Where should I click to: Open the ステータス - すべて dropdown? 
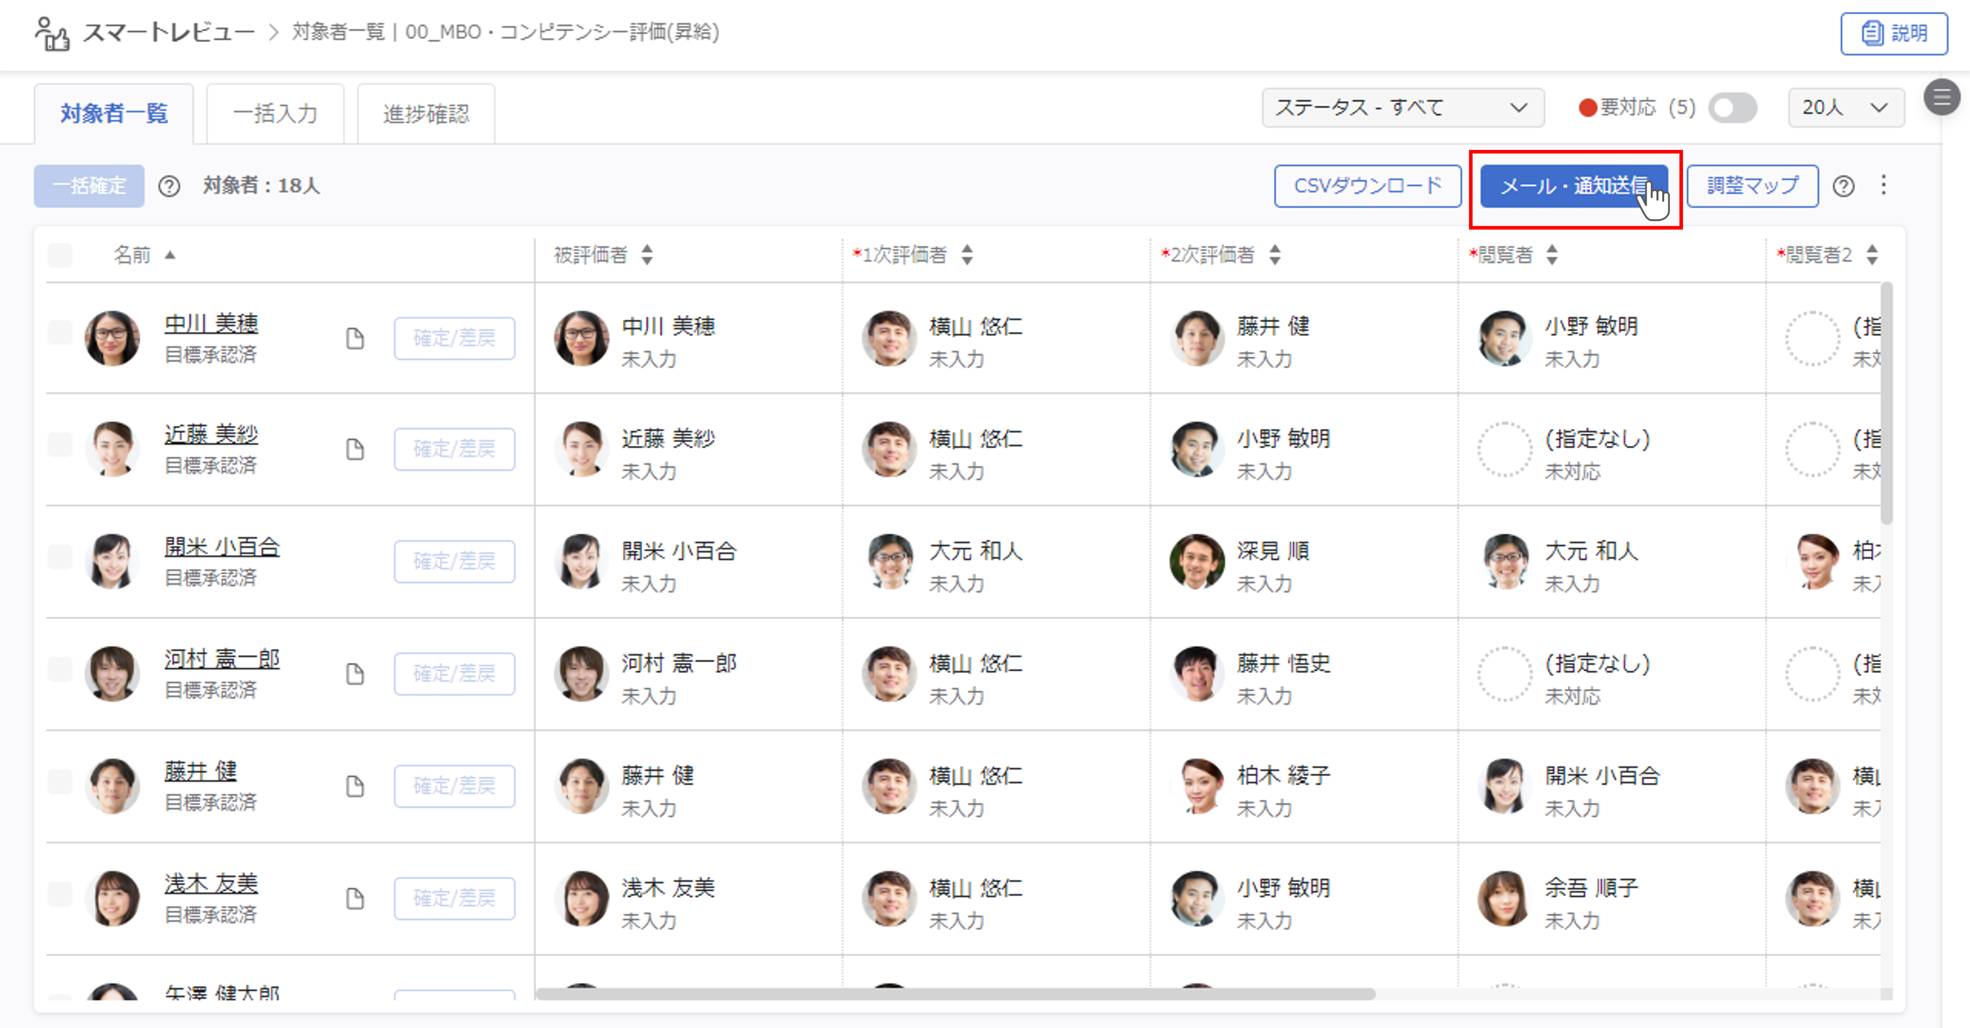1403,108
